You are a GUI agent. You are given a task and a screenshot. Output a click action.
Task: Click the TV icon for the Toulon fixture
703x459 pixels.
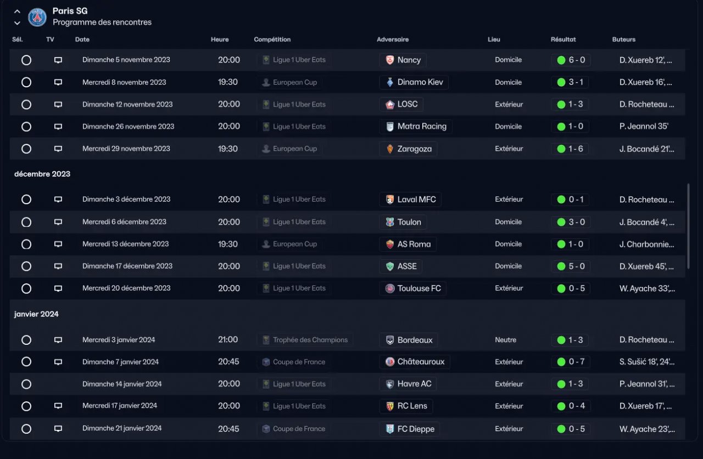pyautogui.click(x=58, y=222)
